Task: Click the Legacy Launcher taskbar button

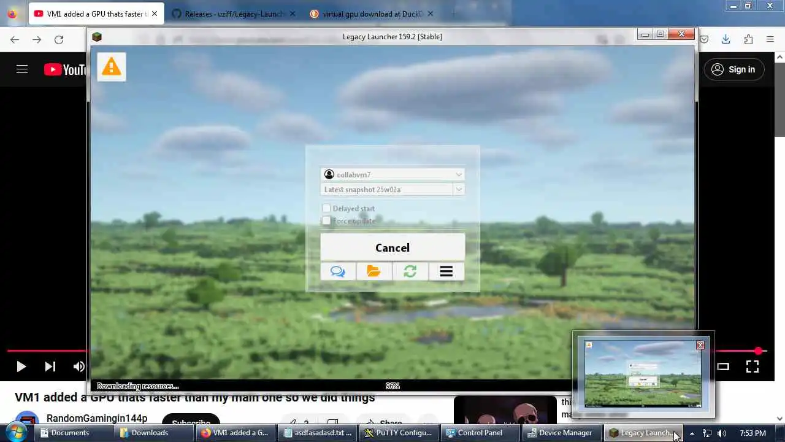Action: pos(643,433)
